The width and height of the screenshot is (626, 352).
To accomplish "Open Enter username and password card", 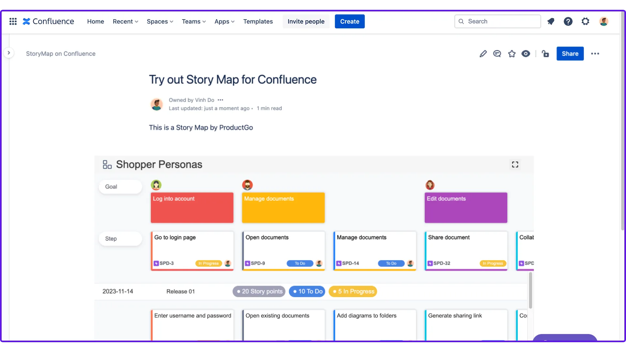I will (x=192, y=325).
